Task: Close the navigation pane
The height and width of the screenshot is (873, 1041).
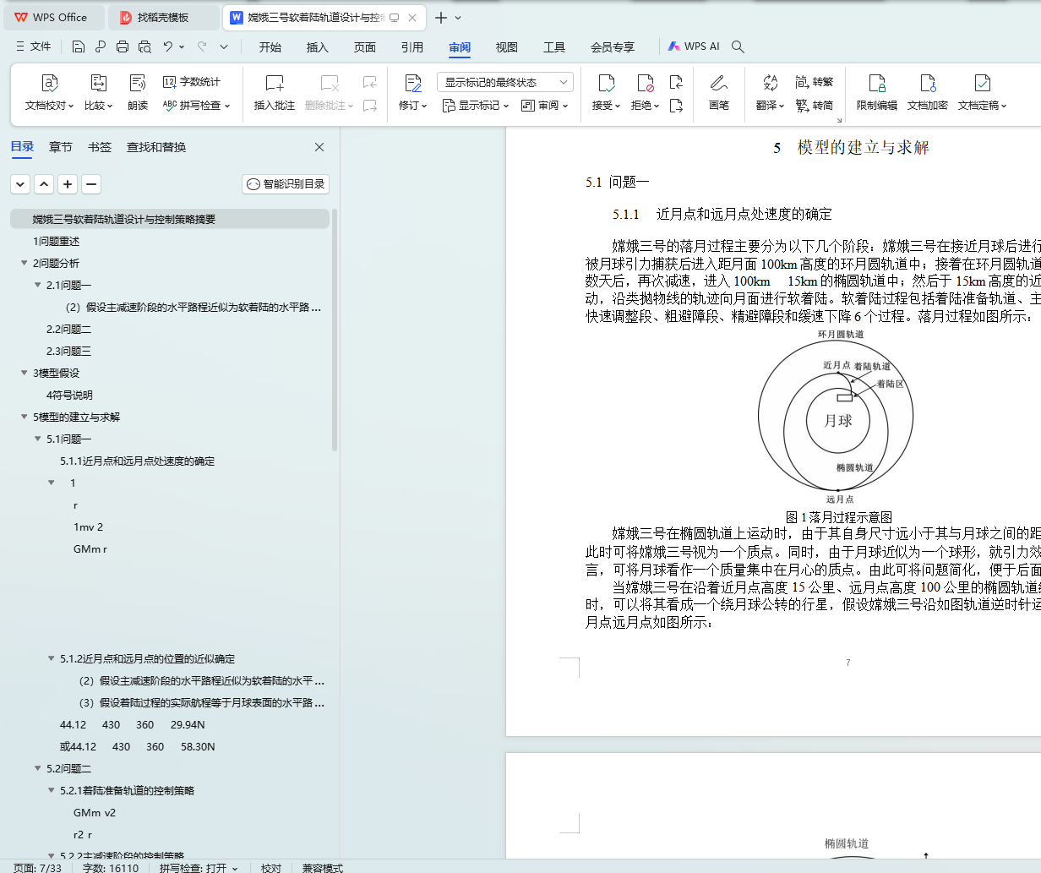Action: (x=319, y=147)
